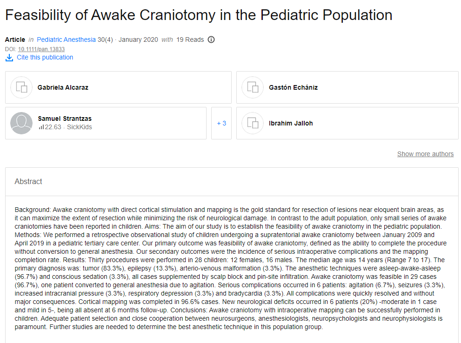Click the Abstract section heading
The image size is (461, 343).
28,181
